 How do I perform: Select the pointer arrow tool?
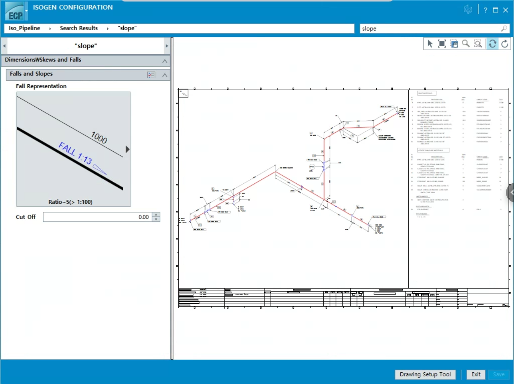(430, 44)
